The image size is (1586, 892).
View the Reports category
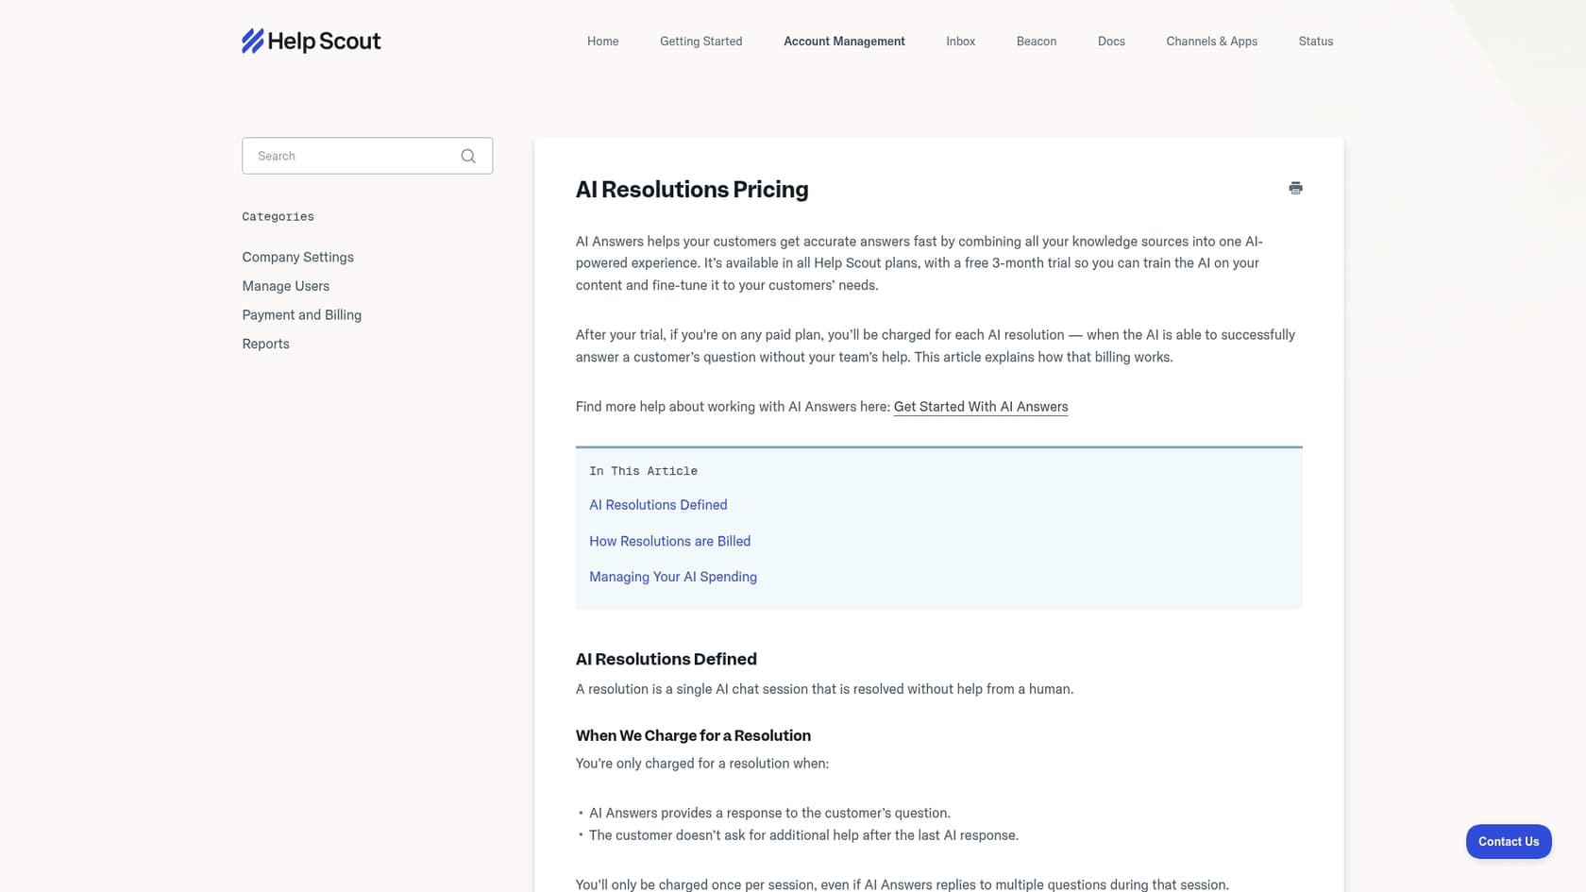point(265,344)
